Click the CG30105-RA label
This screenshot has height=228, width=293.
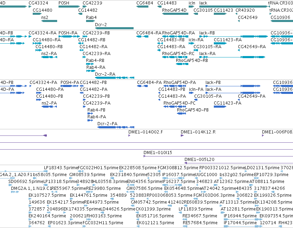coord(207,47)
